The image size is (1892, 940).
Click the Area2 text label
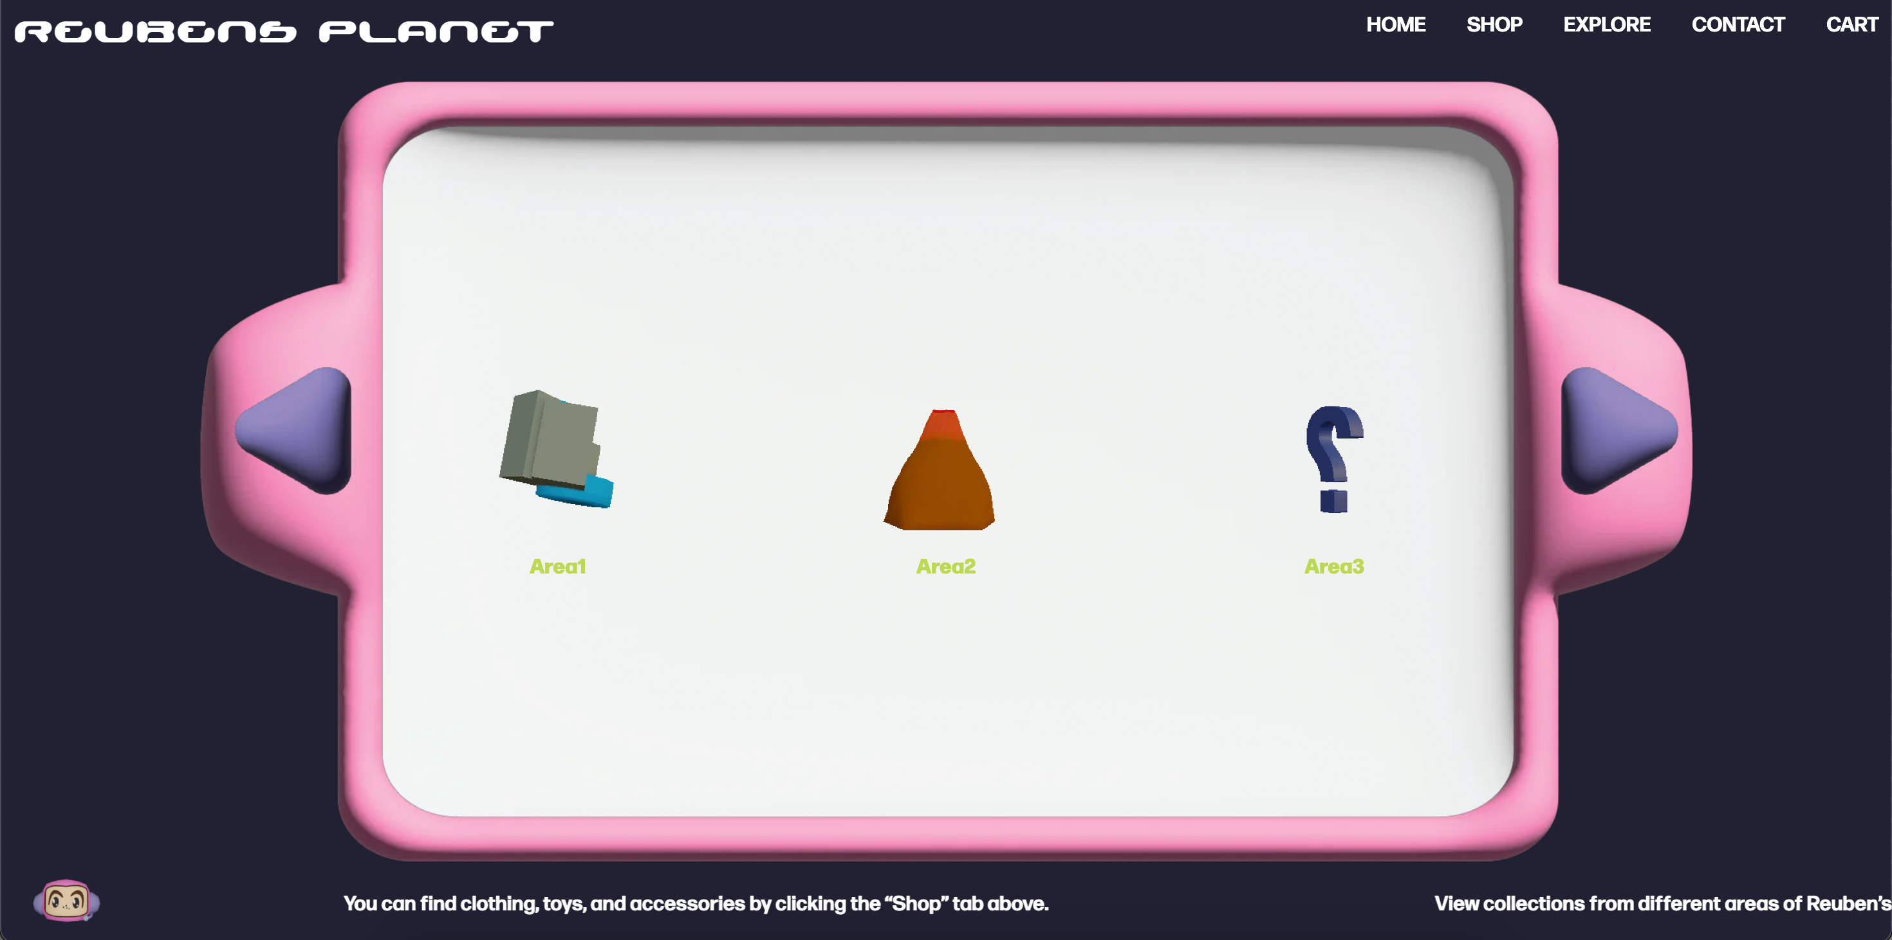point(945,566)
